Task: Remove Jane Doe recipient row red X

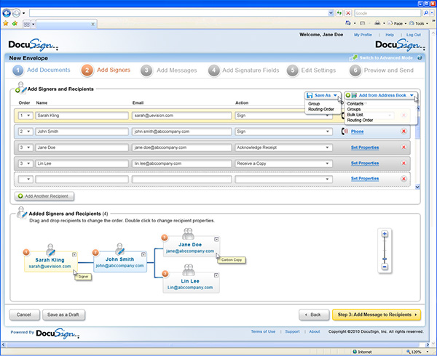Action: 403,147
